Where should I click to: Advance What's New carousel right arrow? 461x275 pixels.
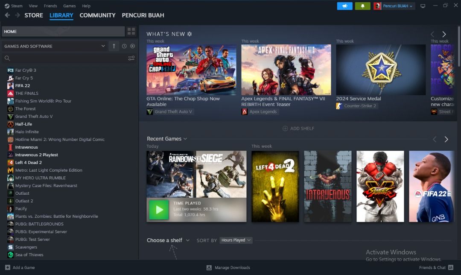coord(444,34)
